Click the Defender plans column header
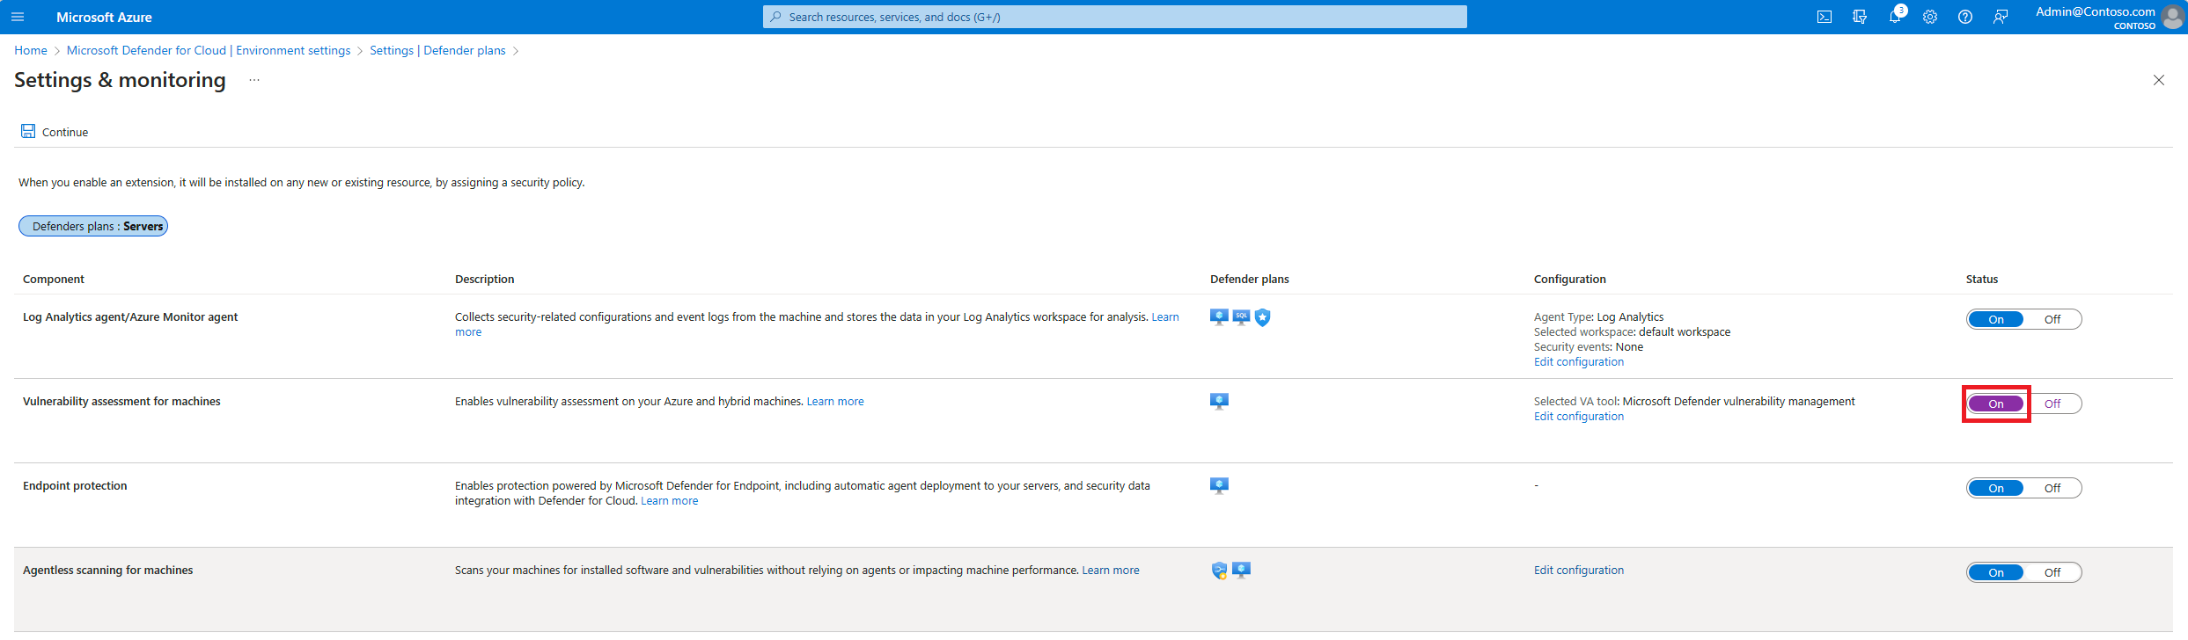This screenshot has height=640, width=2188. [1250, 280]
